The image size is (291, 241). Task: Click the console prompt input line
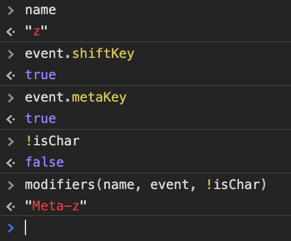145,228
